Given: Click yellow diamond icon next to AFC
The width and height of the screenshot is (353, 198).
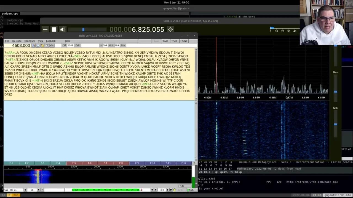Looking at the screenshot, I should point(174,190).
